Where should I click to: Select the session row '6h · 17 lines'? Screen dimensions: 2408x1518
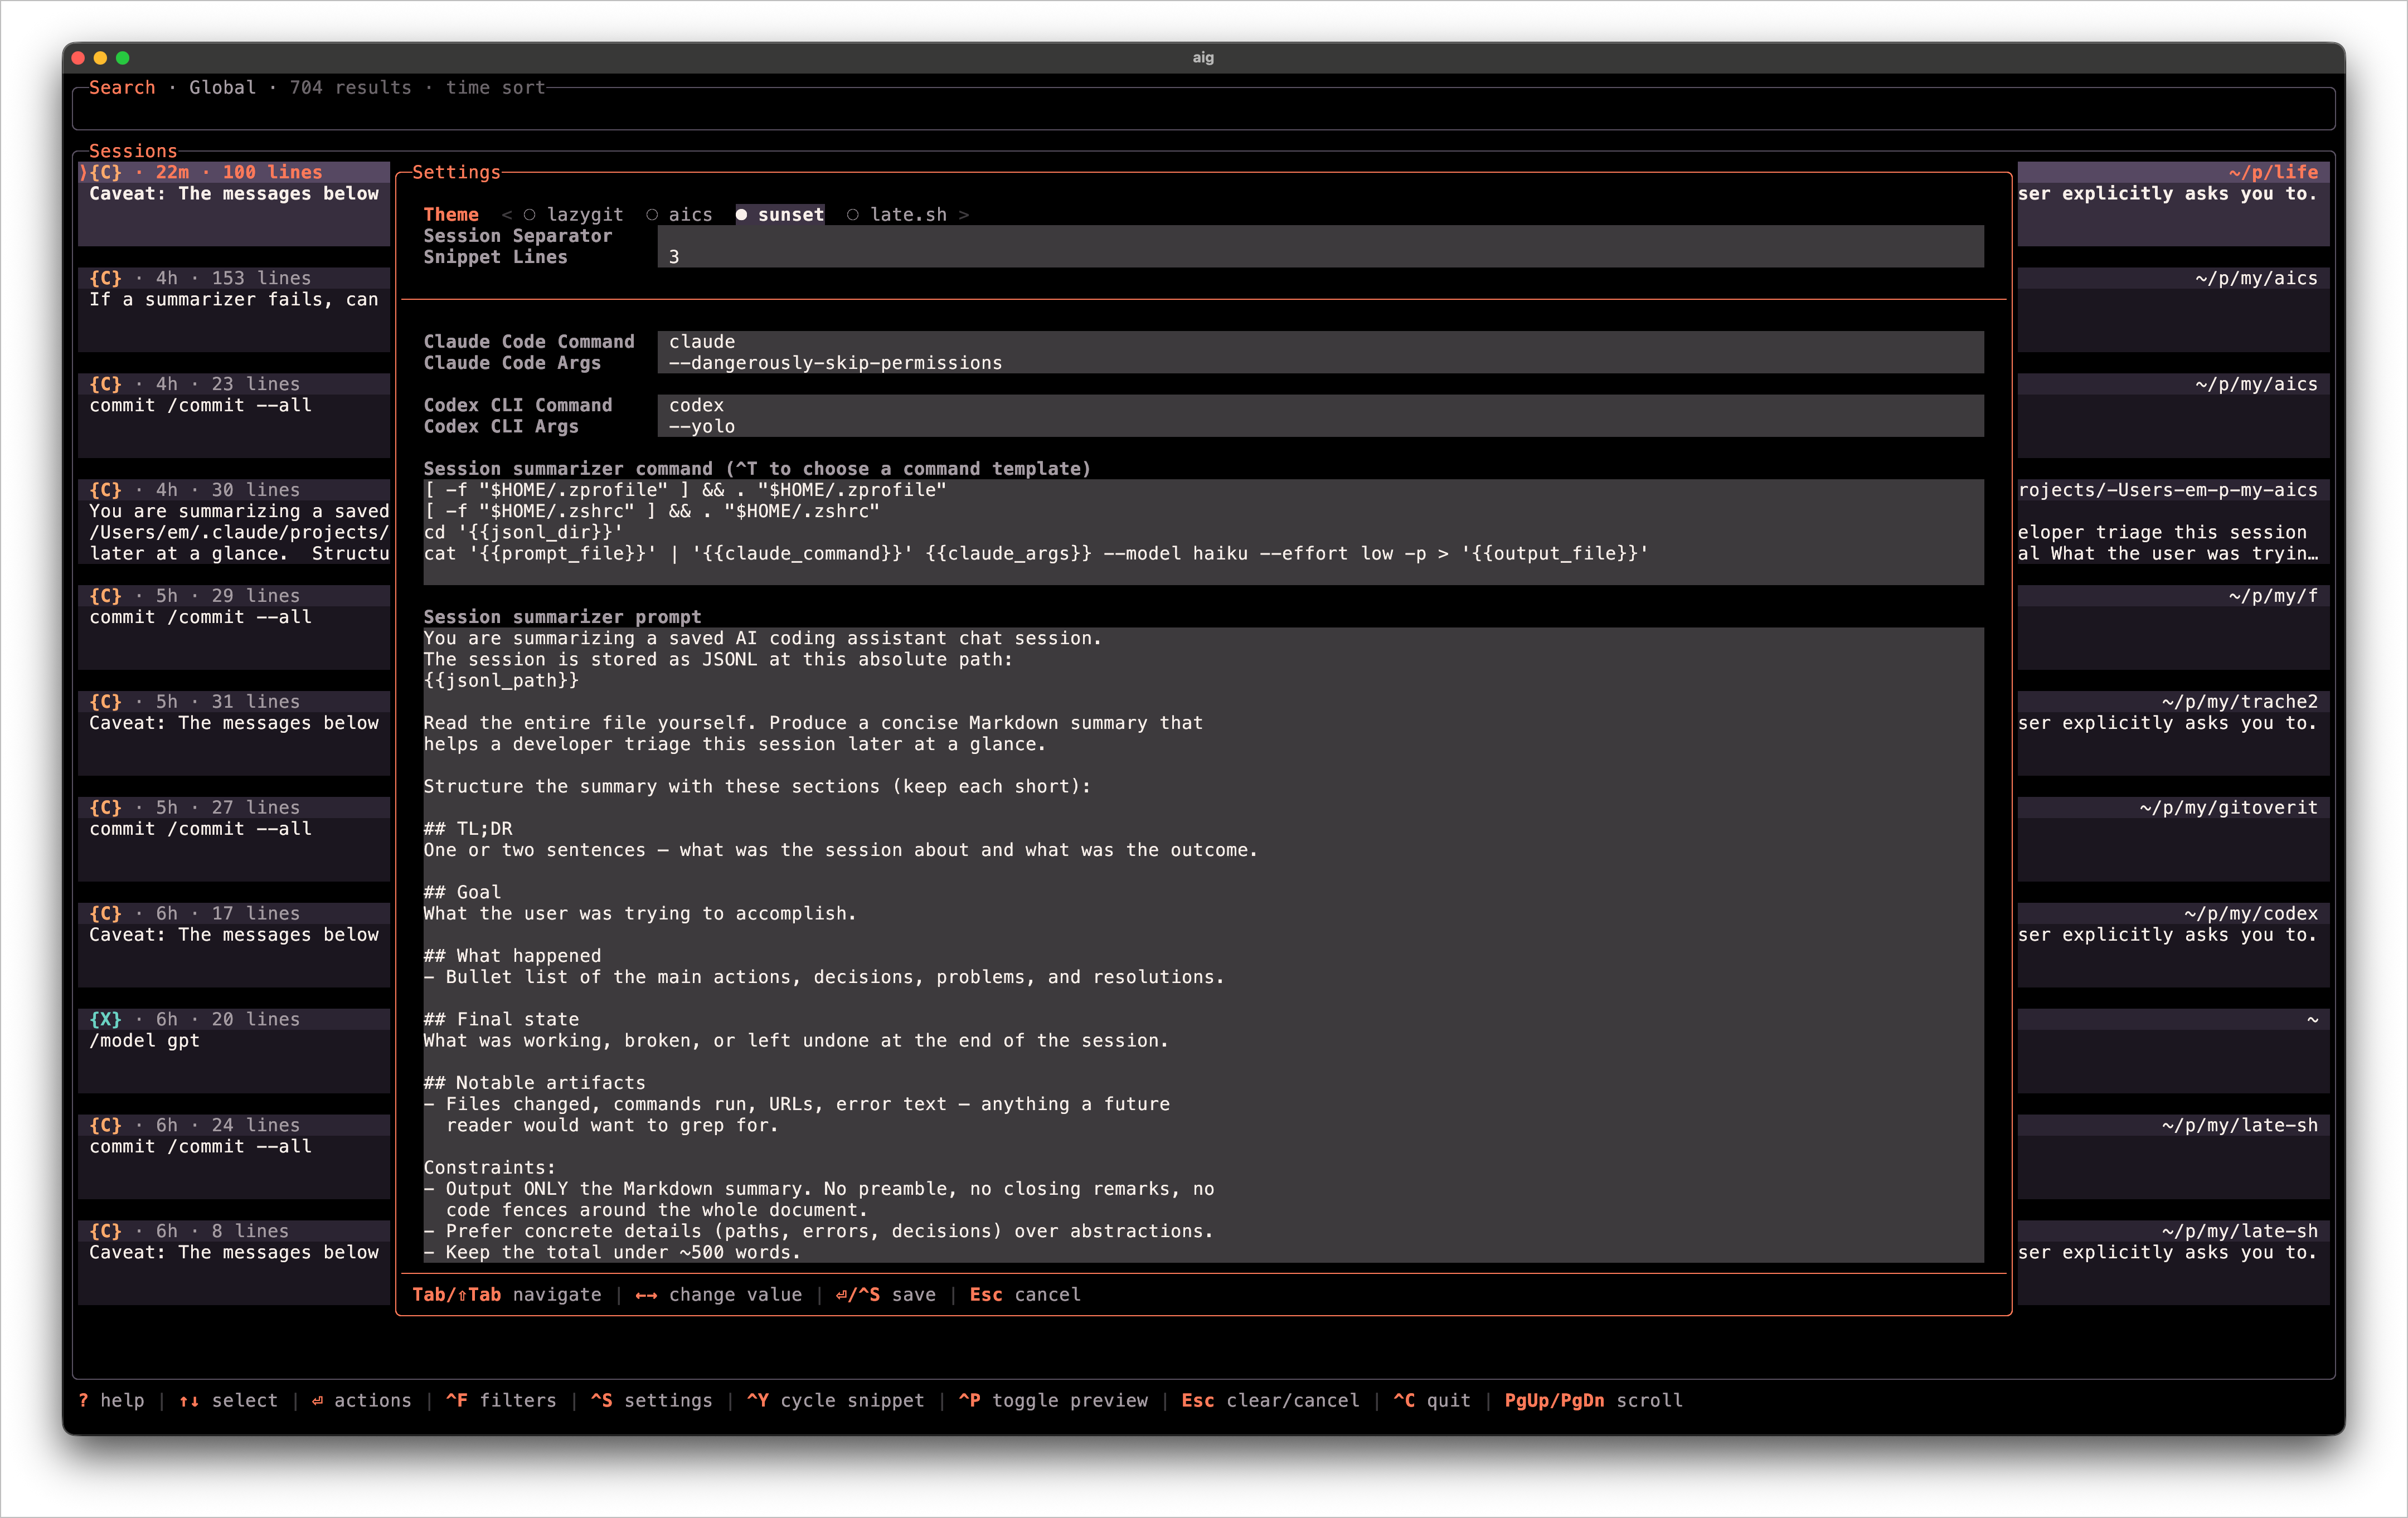pyautogui.click(x=234, y=946)
